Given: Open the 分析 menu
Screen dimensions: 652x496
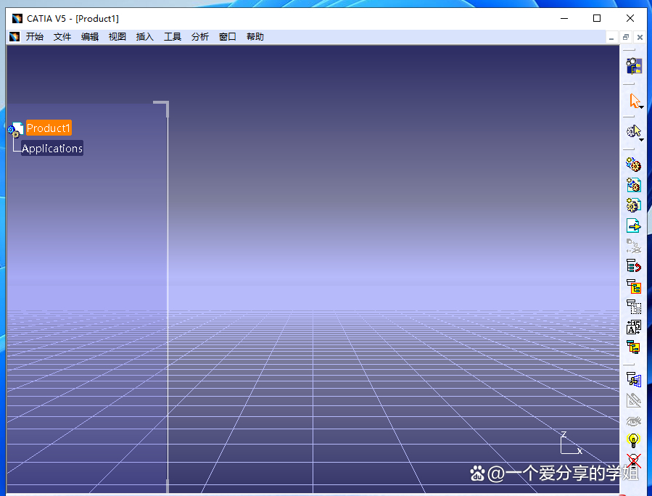Looking at the screenshot, I should (200, 36).
